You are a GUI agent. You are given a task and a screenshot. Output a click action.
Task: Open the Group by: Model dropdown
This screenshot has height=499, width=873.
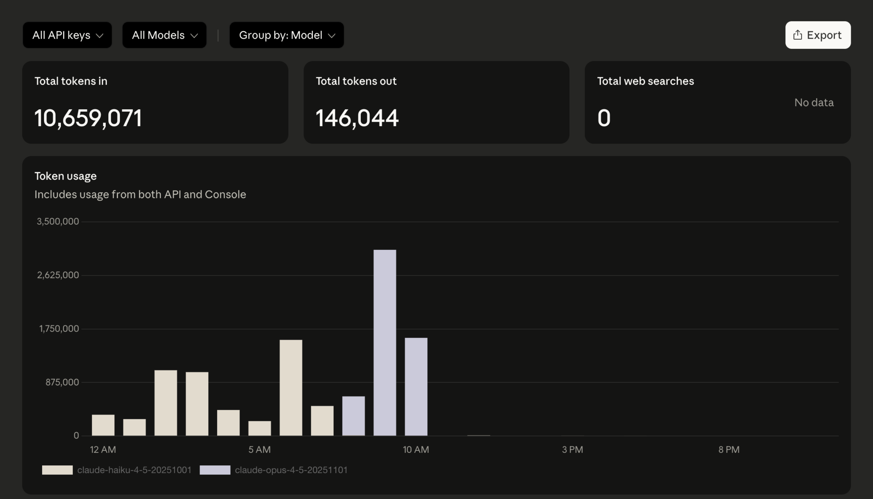click(x=286, y=35)
